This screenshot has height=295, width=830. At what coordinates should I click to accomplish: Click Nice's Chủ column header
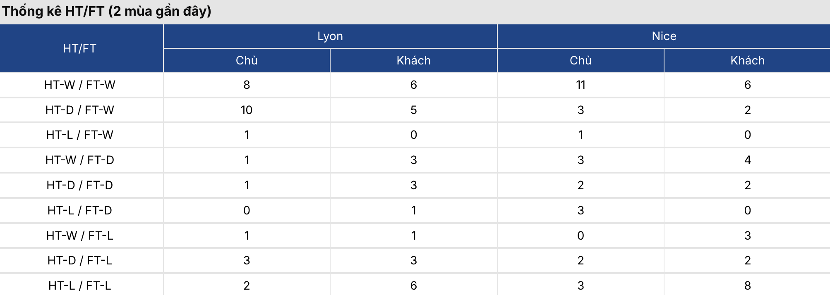point(581,60)
